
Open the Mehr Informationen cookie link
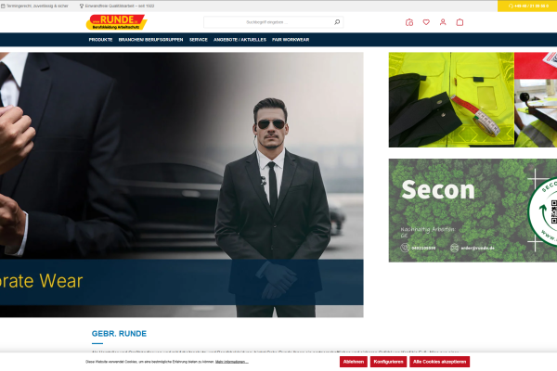[x=231, y=362]
